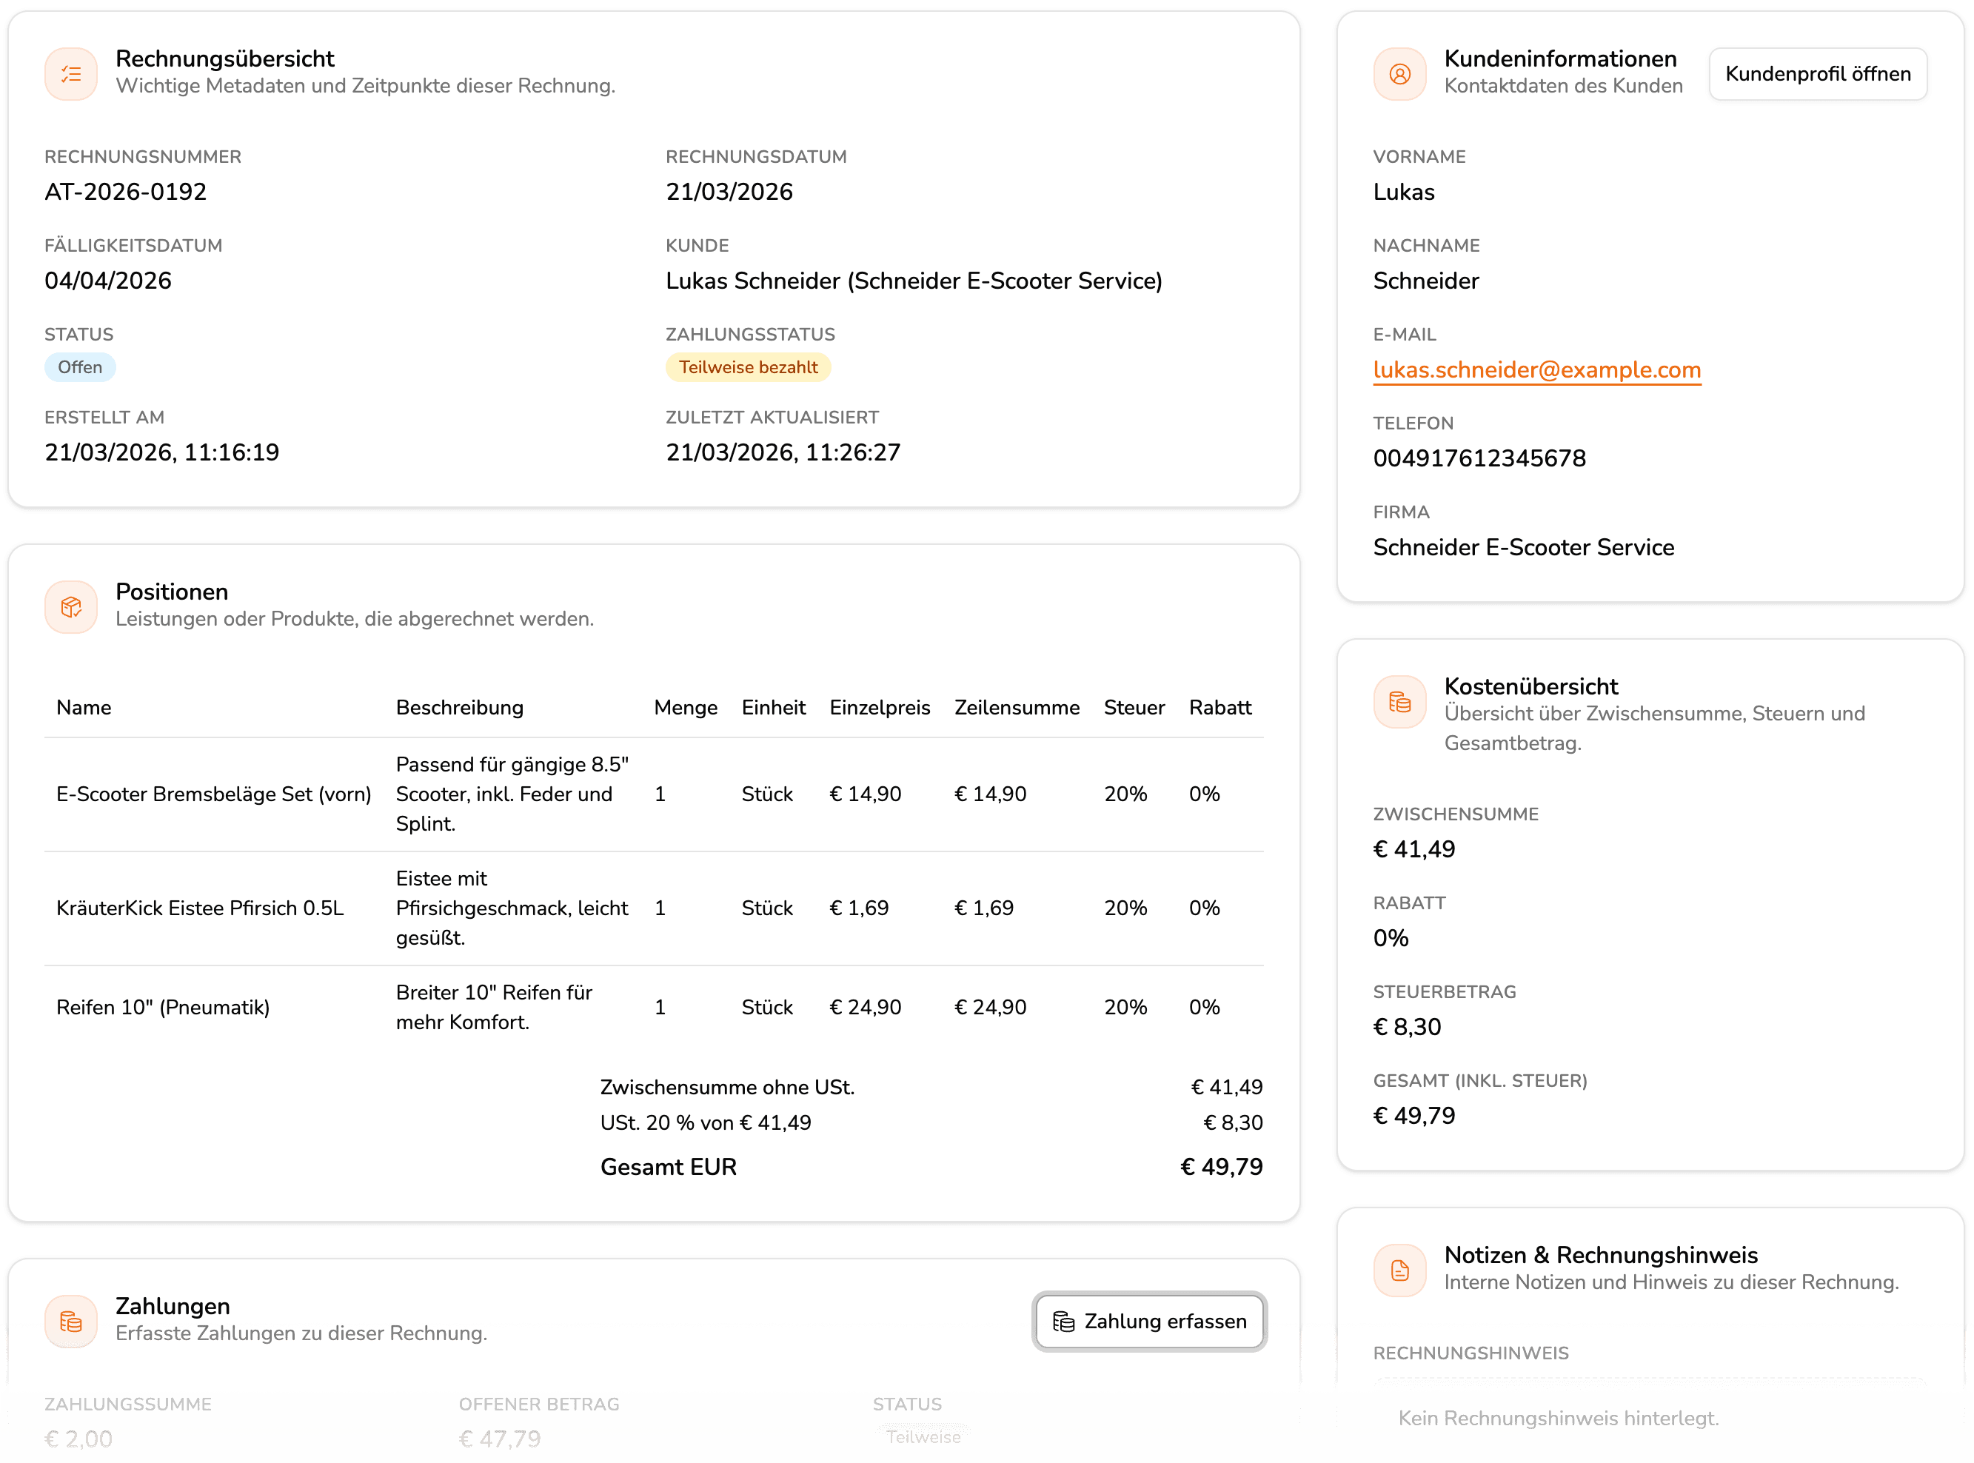Click the Rechnungsübersicht section heading

pyautogui.click(x=225, y=58)
